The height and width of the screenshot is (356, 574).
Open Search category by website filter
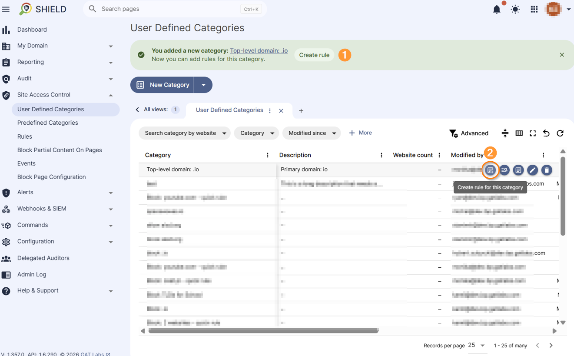point(185,133)
